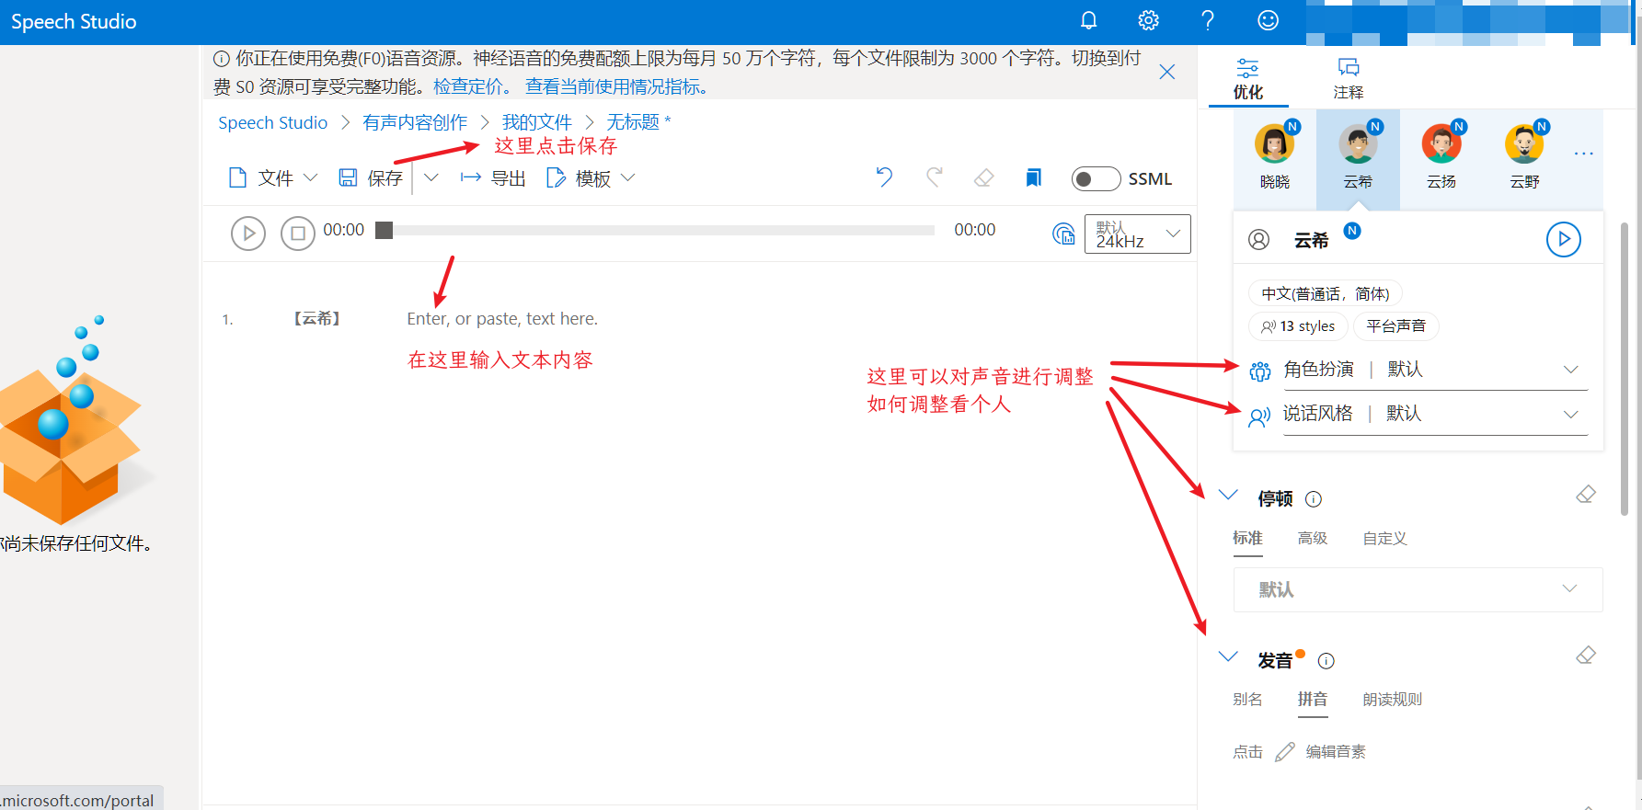Screen dimensions: 1642x810
Task: Open the feedback smiley icon
Action: pyautogui.click(x=1268, y=20)
